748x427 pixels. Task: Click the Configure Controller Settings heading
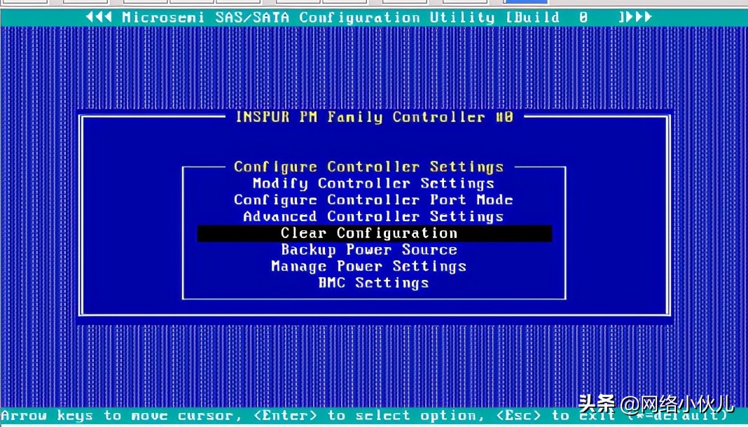tap(369, 167)
